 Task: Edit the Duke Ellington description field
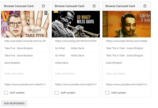pos(127,65)
